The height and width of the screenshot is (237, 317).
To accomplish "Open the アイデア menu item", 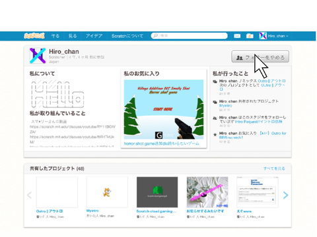I will coord(94,36).
